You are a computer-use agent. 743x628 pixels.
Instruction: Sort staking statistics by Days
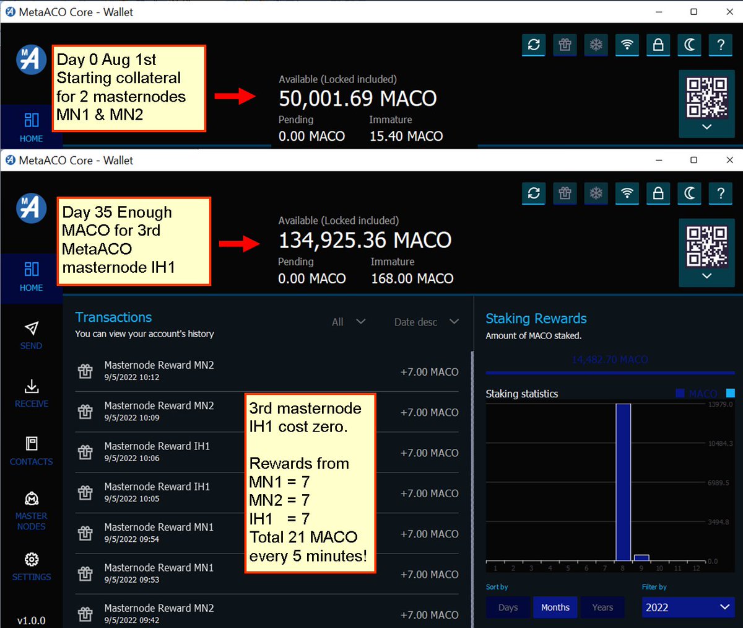508,608
